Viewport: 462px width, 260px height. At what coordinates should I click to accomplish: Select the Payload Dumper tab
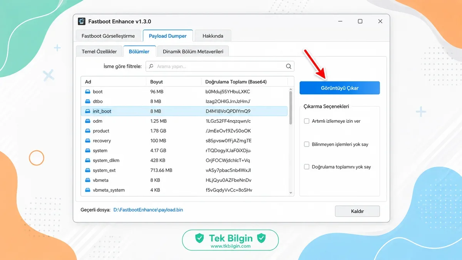(168, 36)
